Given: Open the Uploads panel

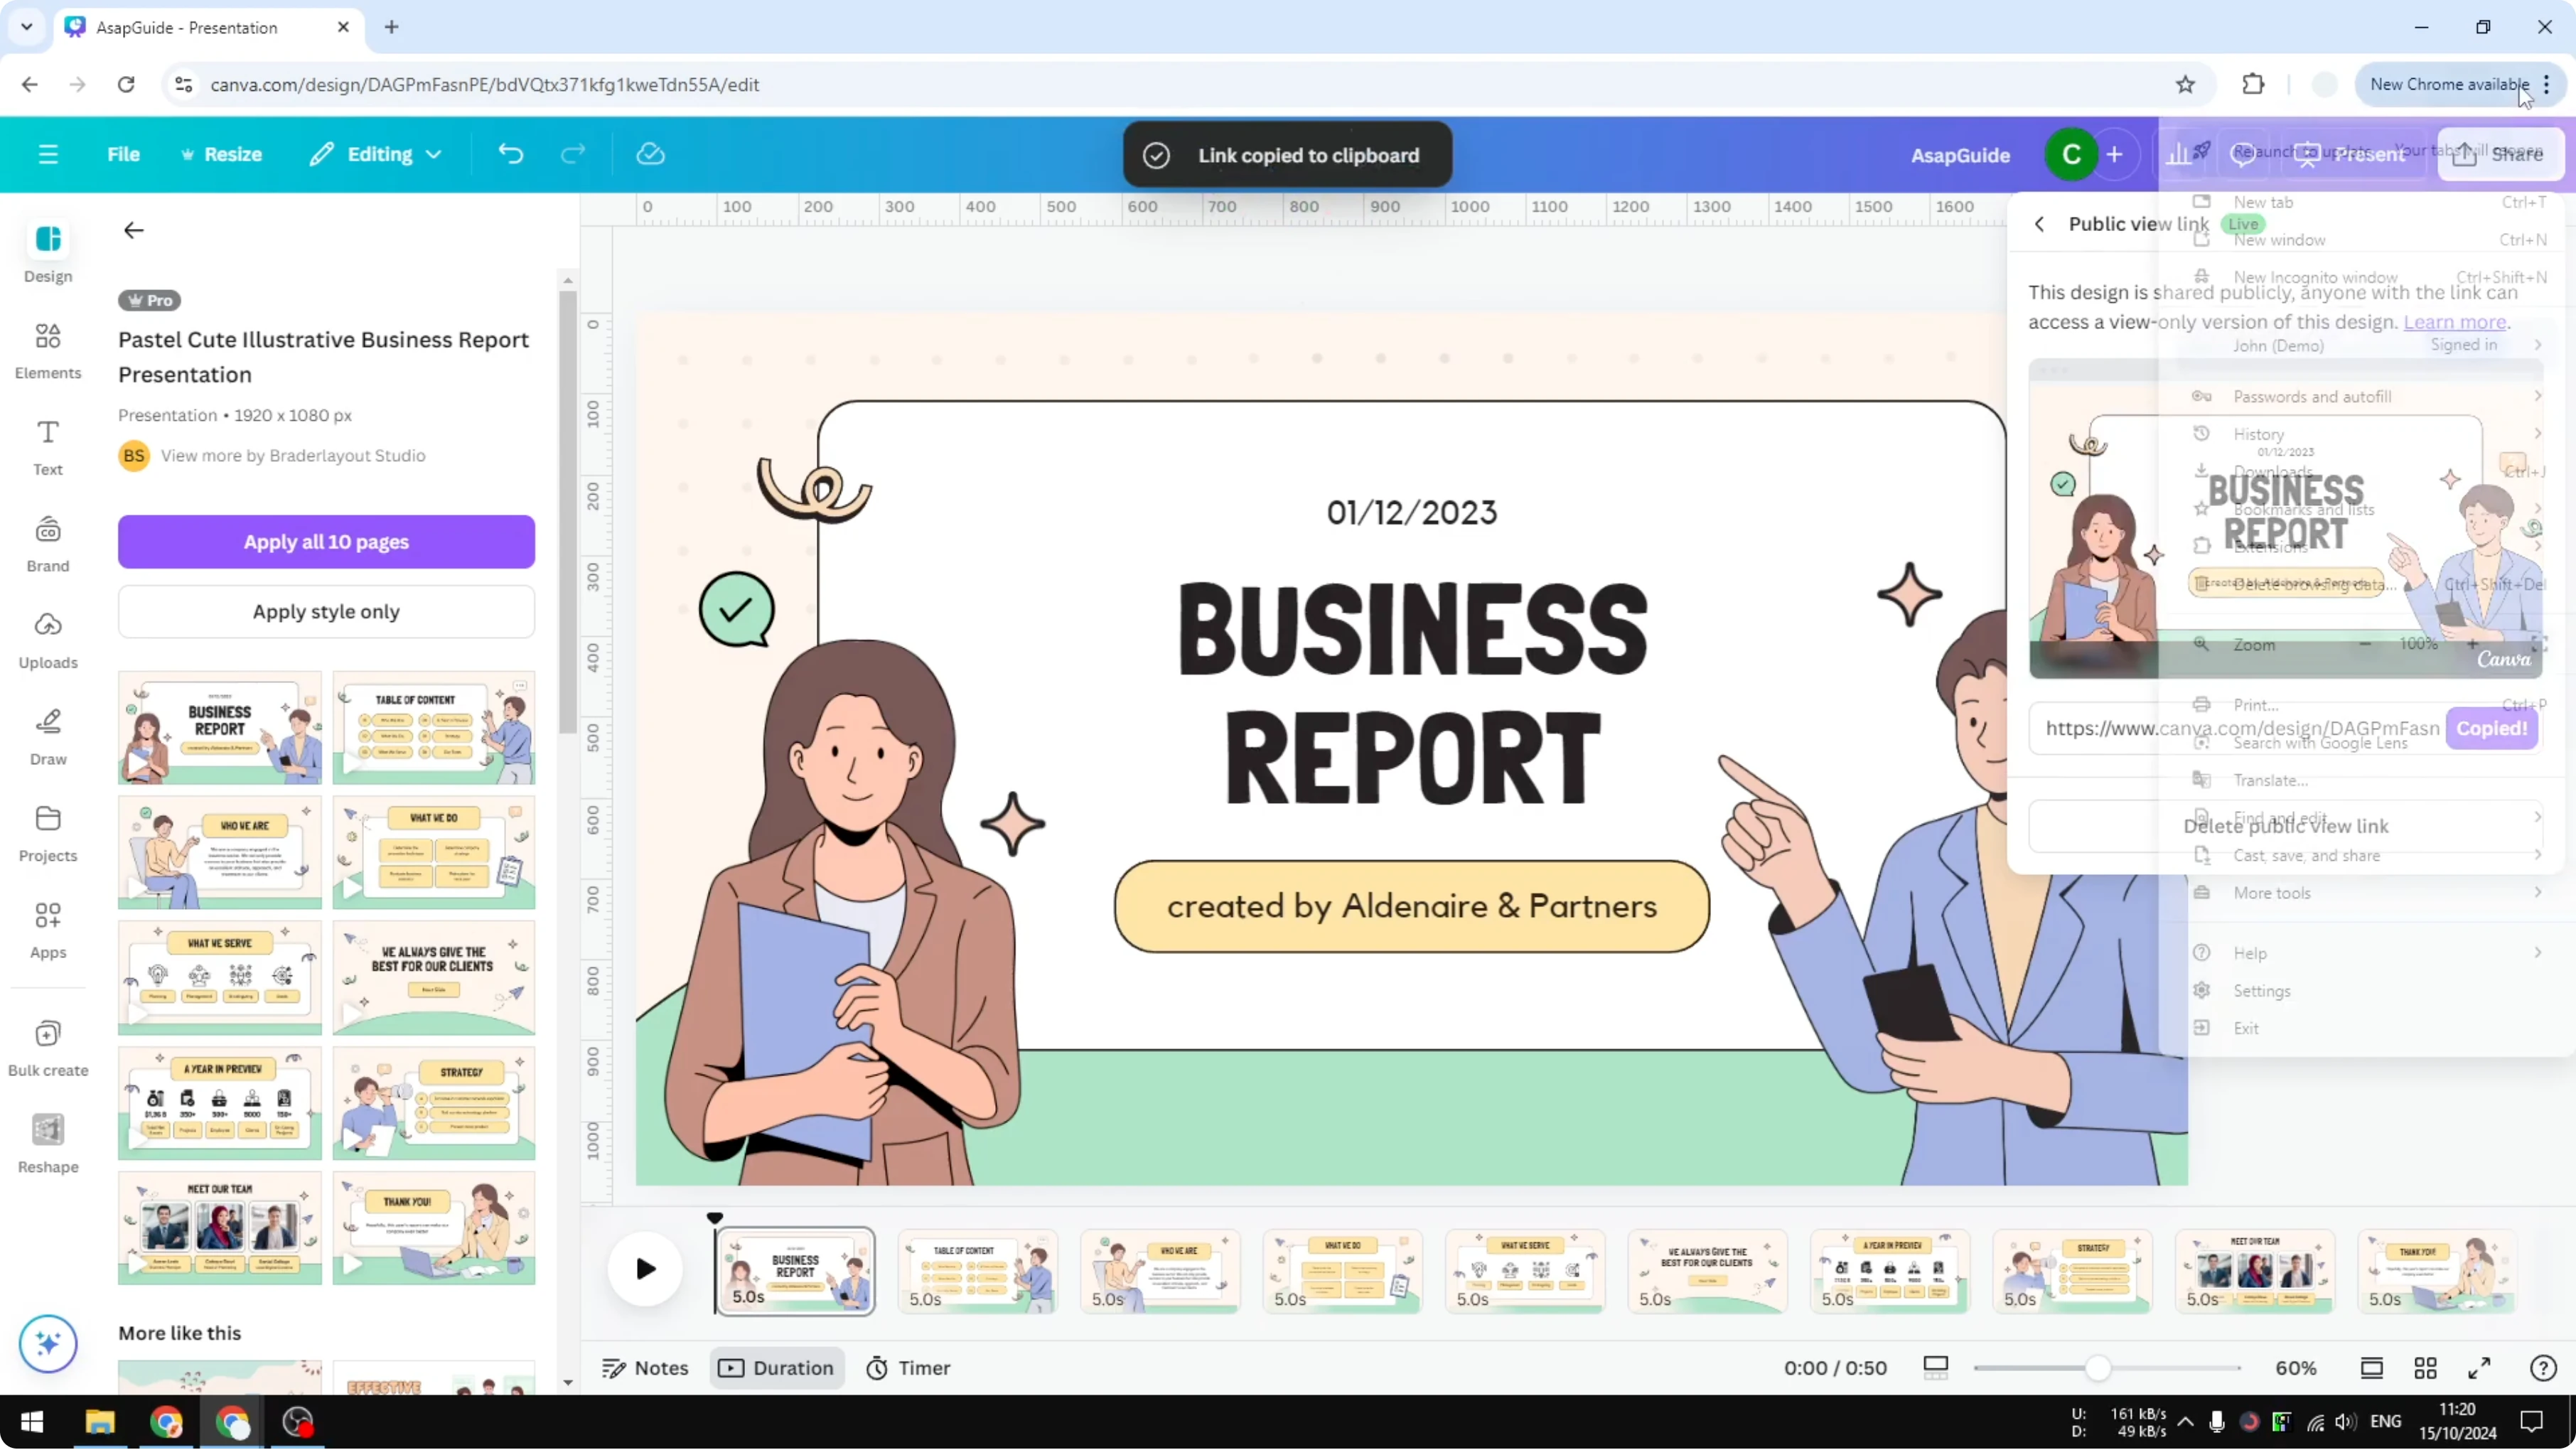Looking at the screenshot, I should [47, 640].
